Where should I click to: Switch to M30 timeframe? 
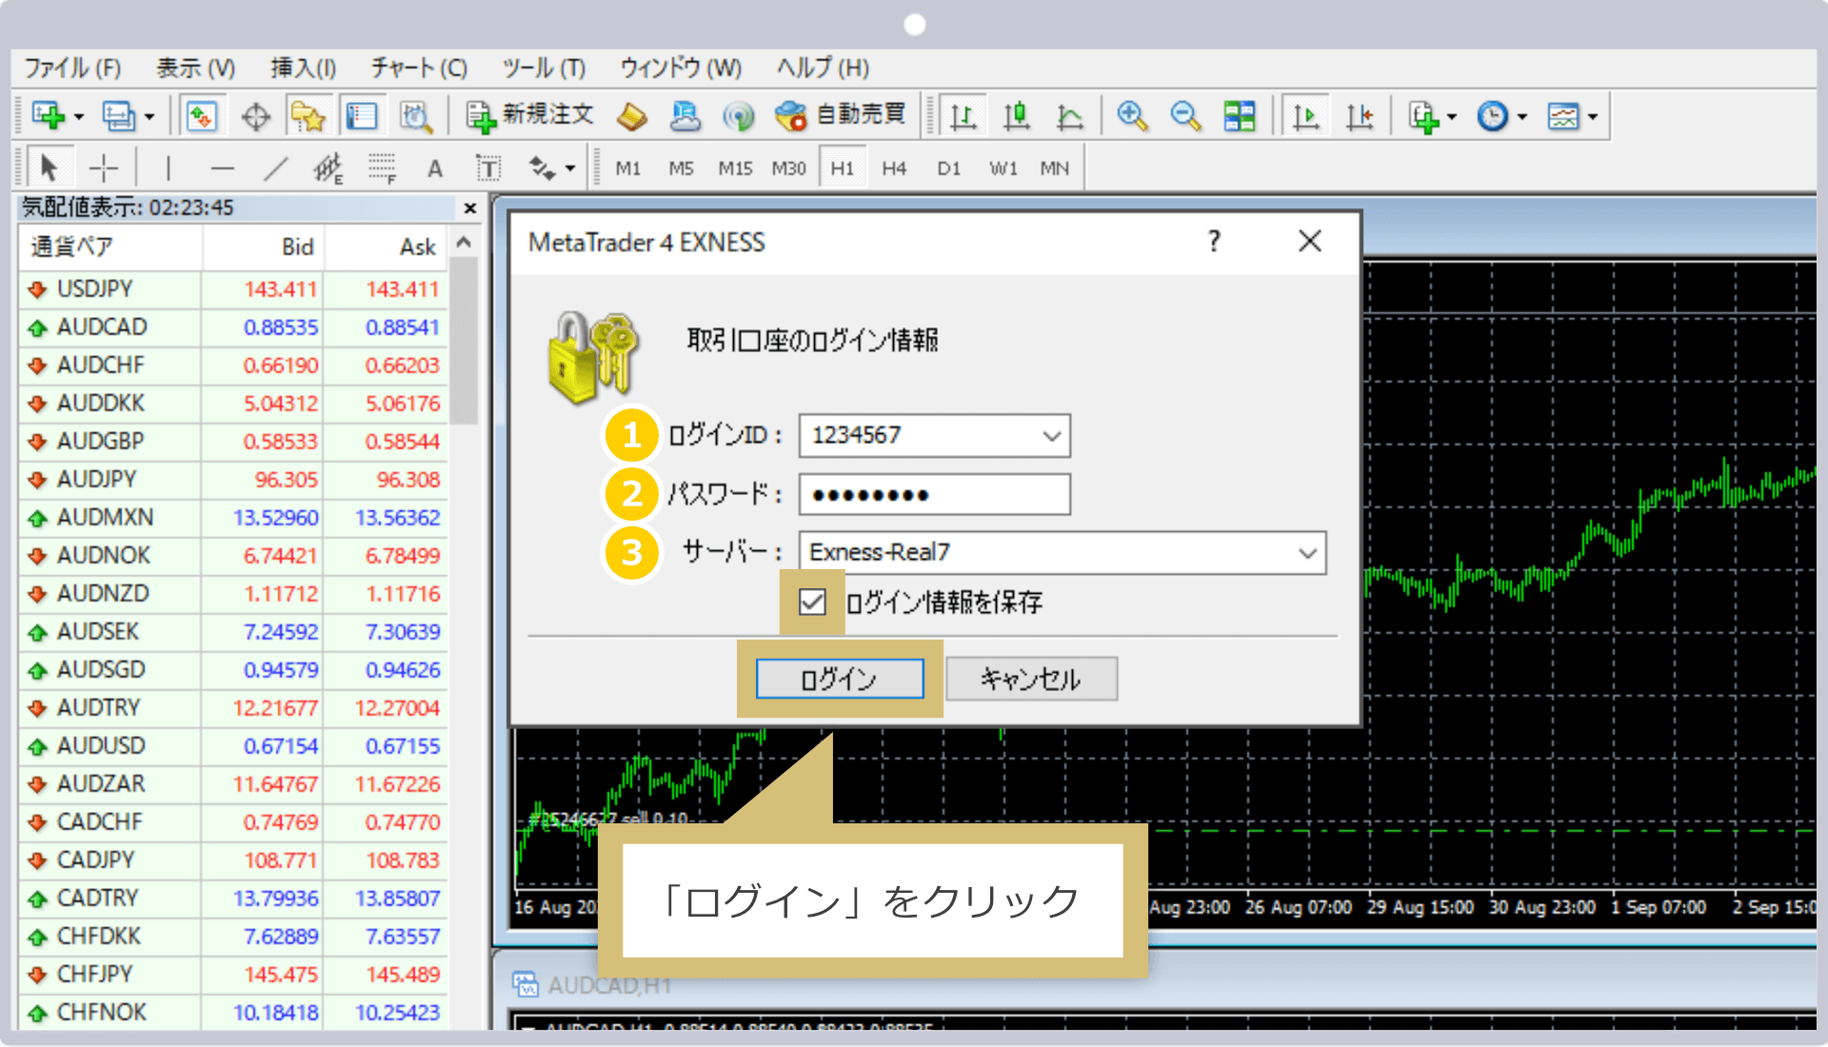point(788,168)
